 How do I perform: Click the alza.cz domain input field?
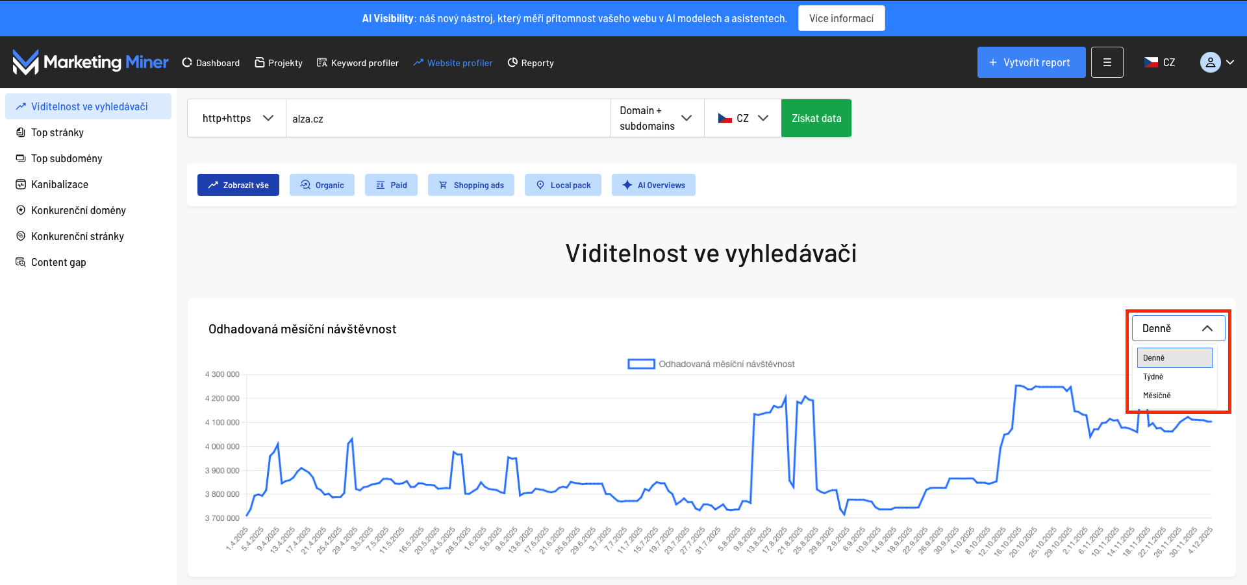click(447, 119)
